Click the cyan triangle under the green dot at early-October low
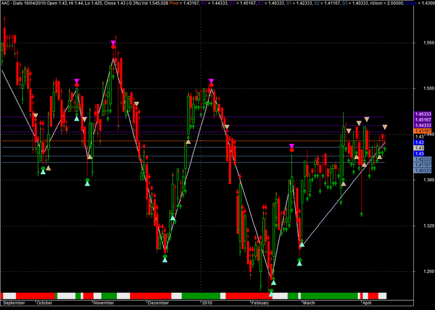 coord(43,172)
